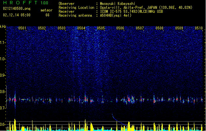Click the 0506 time marker

click(x=120, y=28)
